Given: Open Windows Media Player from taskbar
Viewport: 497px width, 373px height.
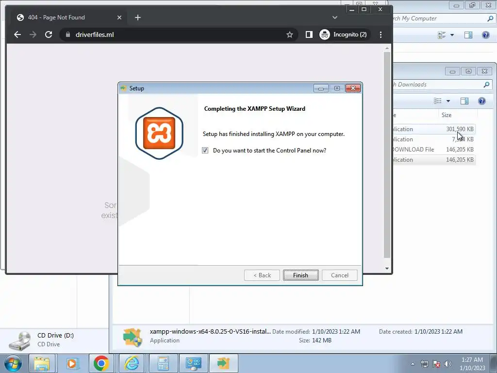Looking at the screenshot, I should point(72,363).
